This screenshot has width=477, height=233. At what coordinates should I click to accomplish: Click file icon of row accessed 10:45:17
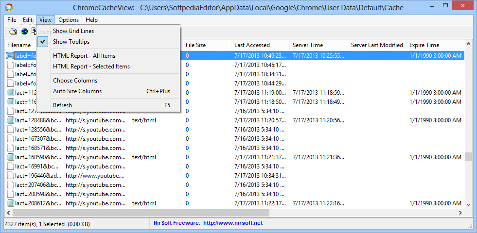[10, 65]
